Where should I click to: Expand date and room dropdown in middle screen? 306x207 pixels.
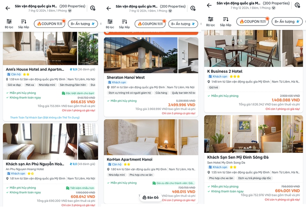point(170,11)
